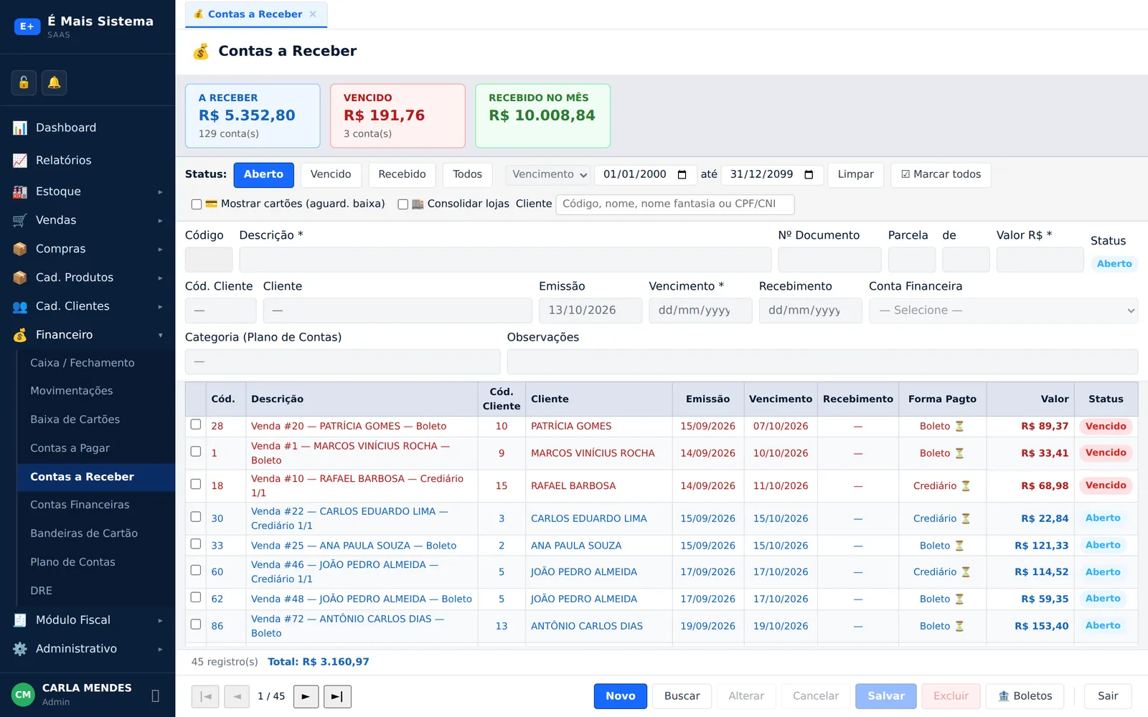
Task: Click the Todos status filter
Action: [x=467, y=175]
